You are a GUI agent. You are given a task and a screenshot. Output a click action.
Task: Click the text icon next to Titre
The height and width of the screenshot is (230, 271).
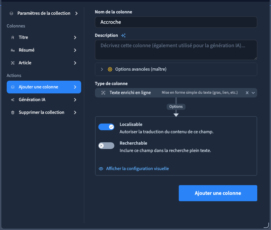(x=13, y=37)
